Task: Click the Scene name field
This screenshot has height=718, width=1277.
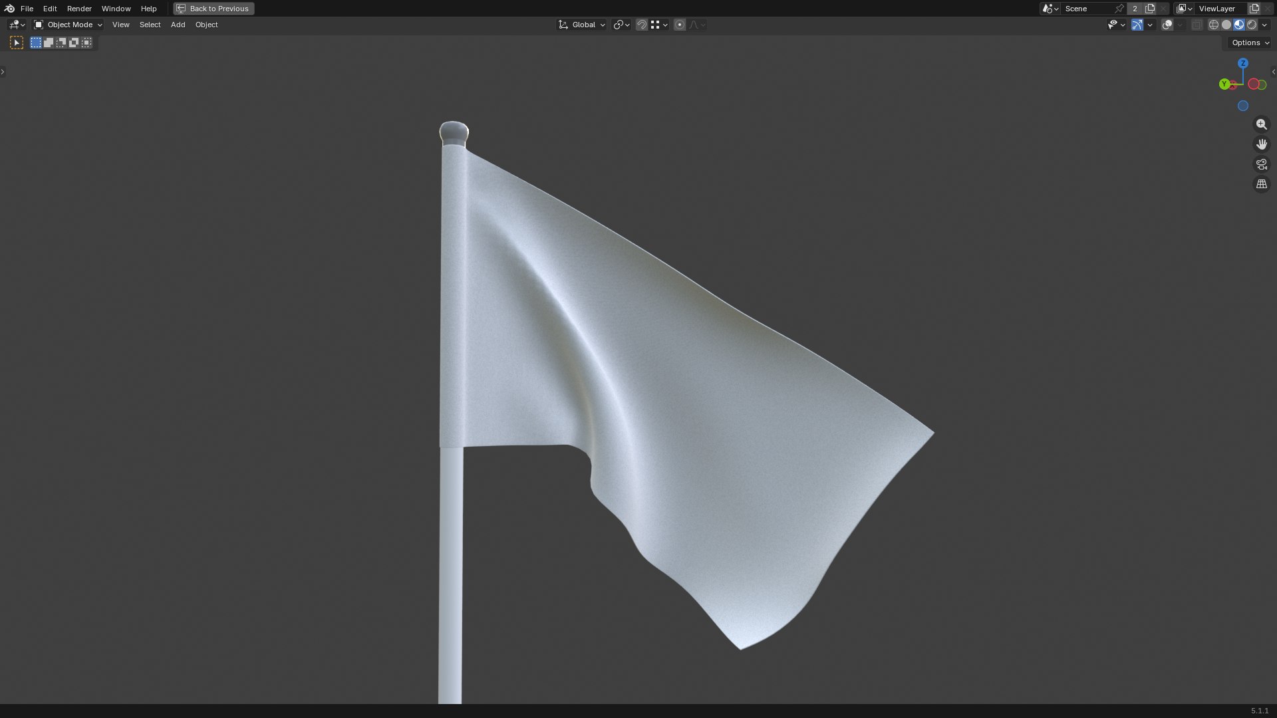Action: 1087,9
